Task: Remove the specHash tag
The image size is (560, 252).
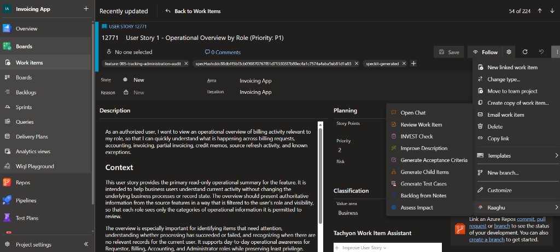Action: (356, 64)
